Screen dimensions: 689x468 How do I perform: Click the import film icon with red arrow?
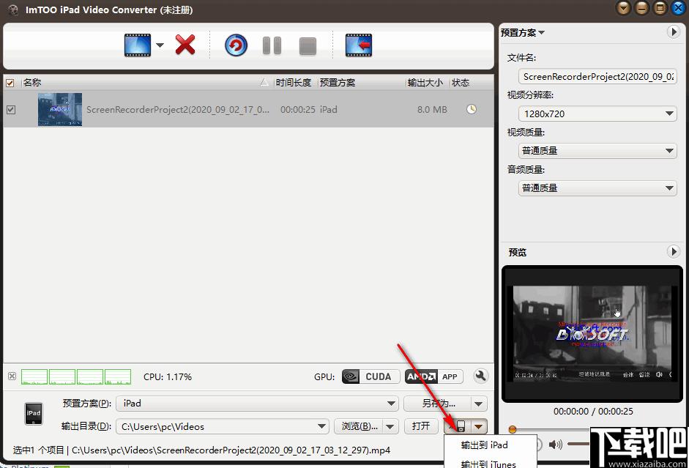click(x=359, y=45)
